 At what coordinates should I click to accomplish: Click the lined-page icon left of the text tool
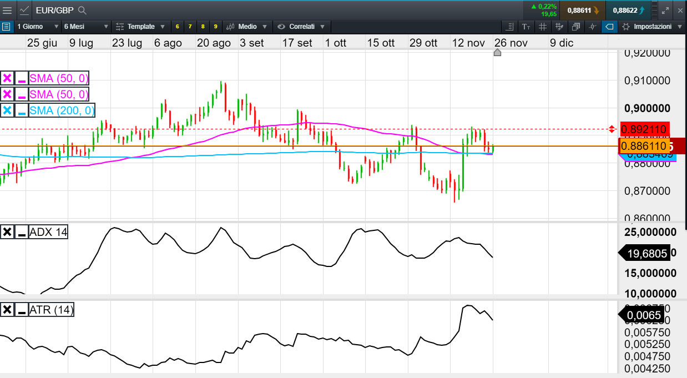click(x=511, y=26)
